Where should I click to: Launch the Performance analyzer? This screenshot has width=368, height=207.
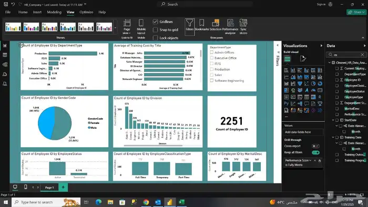230,27
